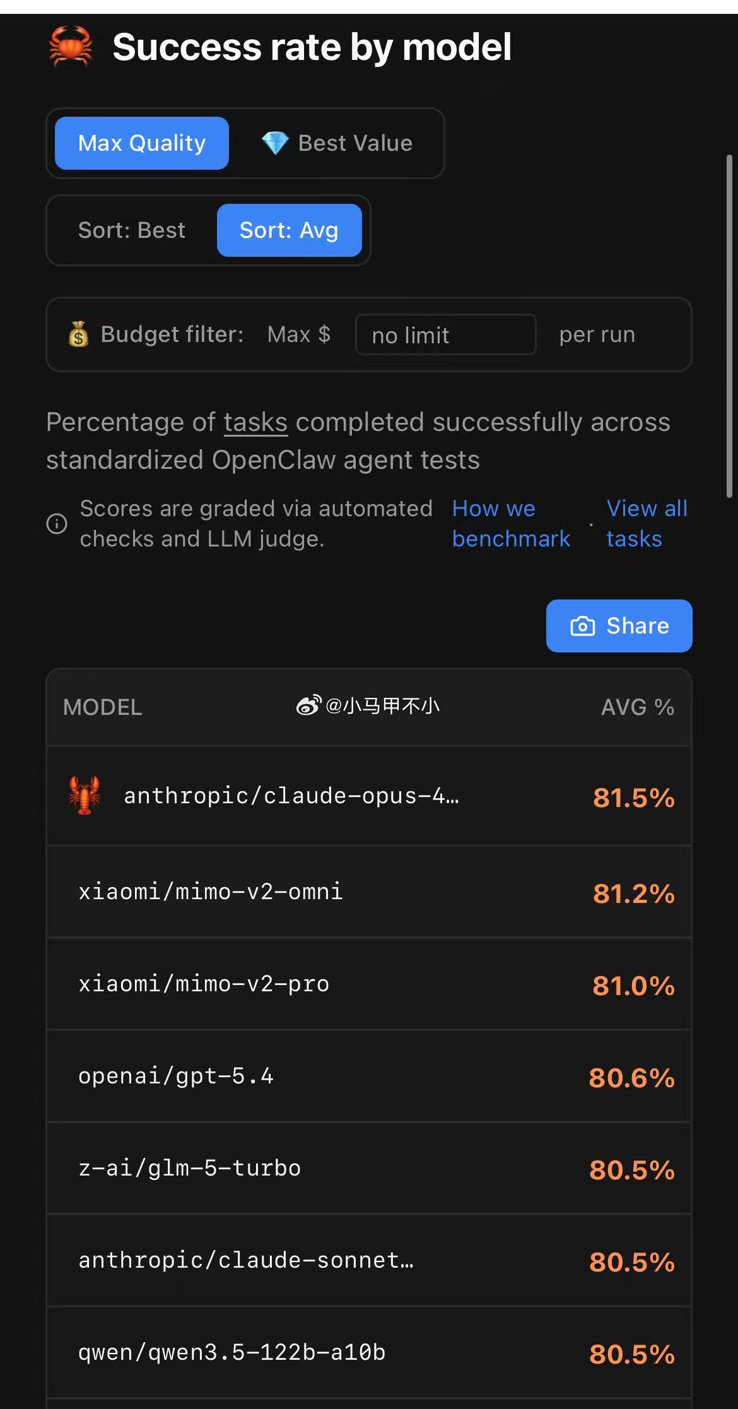Click the money bag budget filter icon
The height and width of the screenshot is (1409, 738).
coord(77,334)
